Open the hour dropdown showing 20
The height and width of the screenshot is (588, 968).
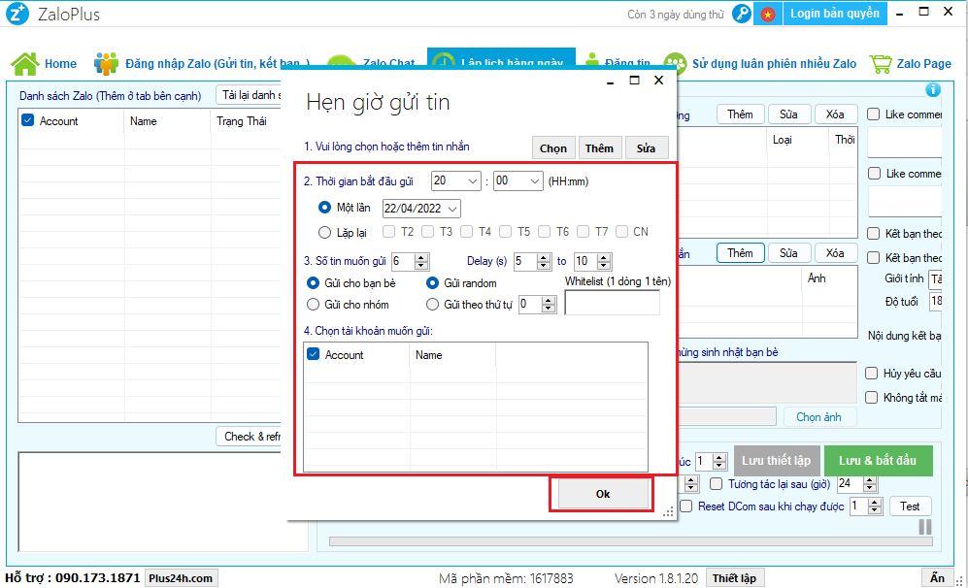pos(456,180)
